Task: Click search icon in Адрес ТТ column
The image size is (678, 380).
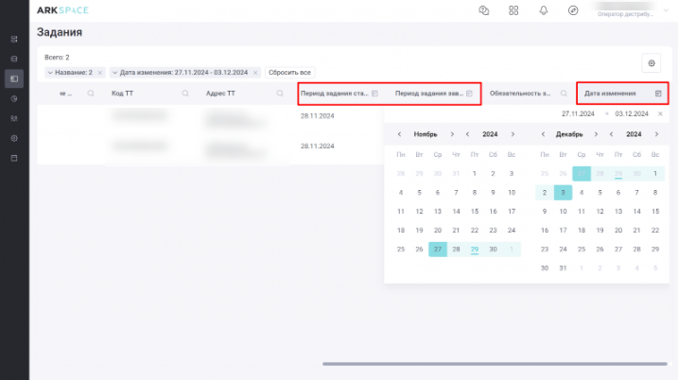Action: [x=280, y=94]
